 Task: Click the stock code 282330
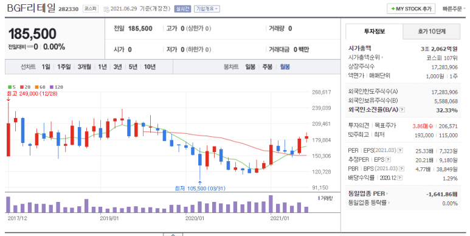pyautogui.click(x=68, y=9)
